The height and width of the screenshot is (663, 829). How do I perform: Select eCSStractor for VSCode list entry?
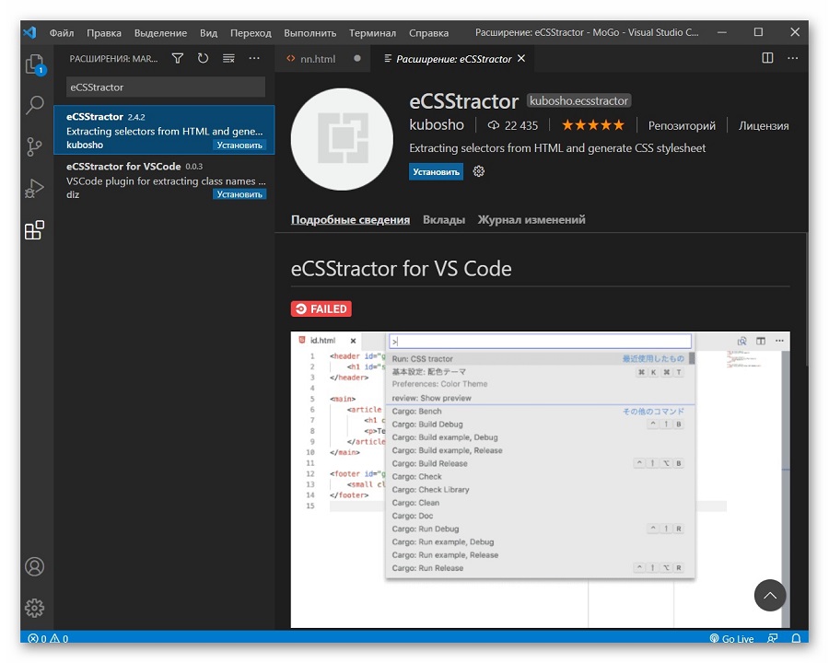[164, 180]
